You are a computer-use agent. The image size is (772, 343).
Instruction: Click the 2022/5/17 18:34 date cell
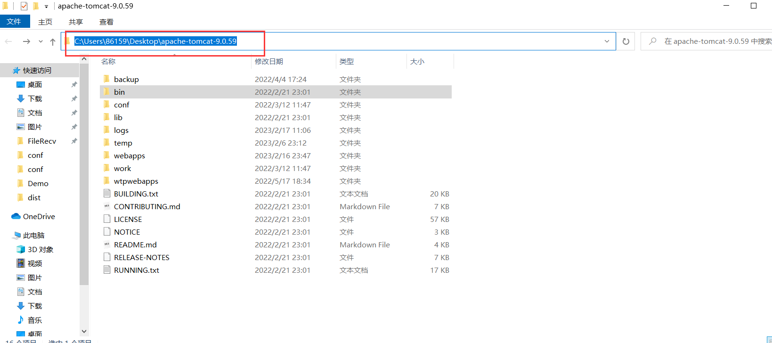tap(283, 181)
